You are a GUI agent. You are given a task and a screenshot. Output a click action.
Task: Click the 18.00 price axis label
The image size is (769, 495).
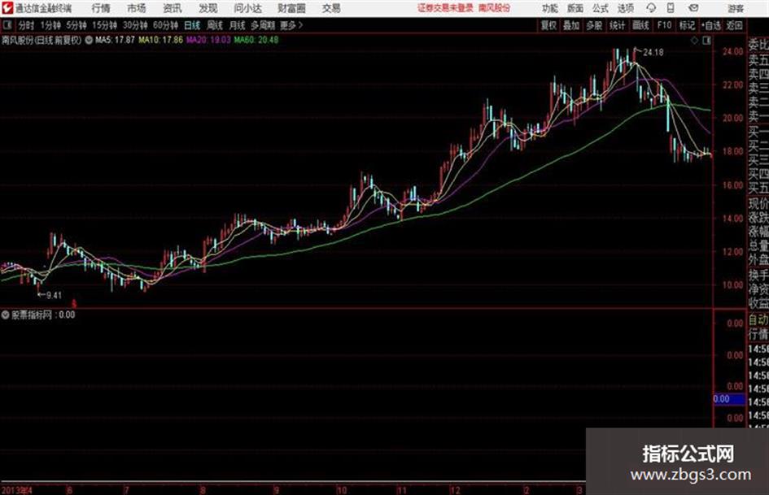[732, 151]
